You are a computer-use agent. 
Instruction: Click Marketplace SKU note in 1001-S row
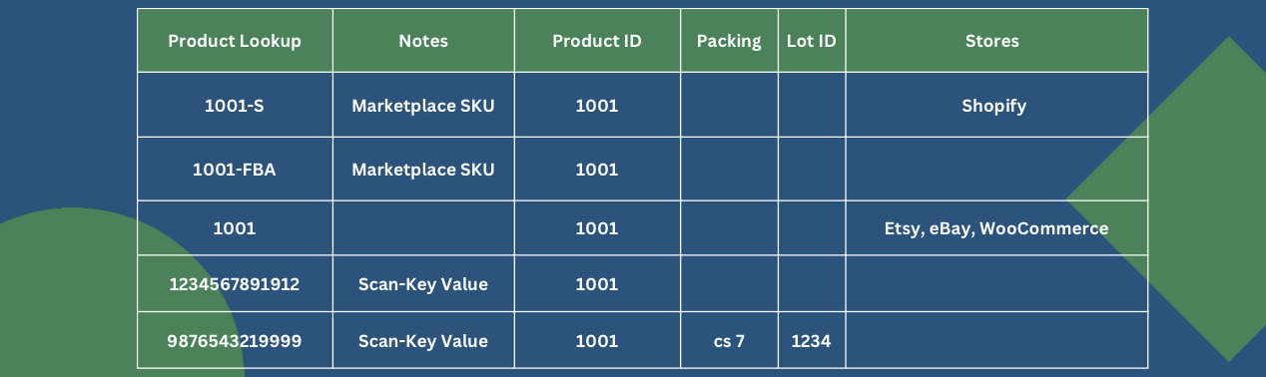click(423, 105)
